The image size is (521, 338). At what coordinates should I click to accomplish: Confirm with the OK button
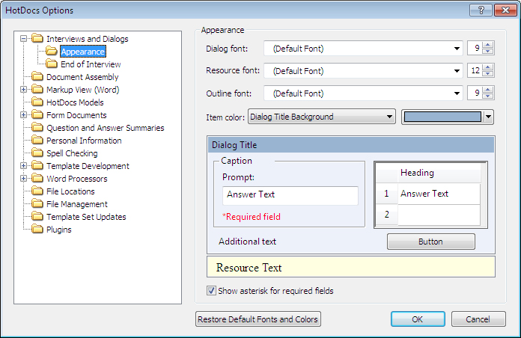418,319
